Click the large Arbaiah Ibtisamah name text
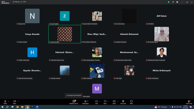This screenshot has height=109, width=194. [129, 34]
